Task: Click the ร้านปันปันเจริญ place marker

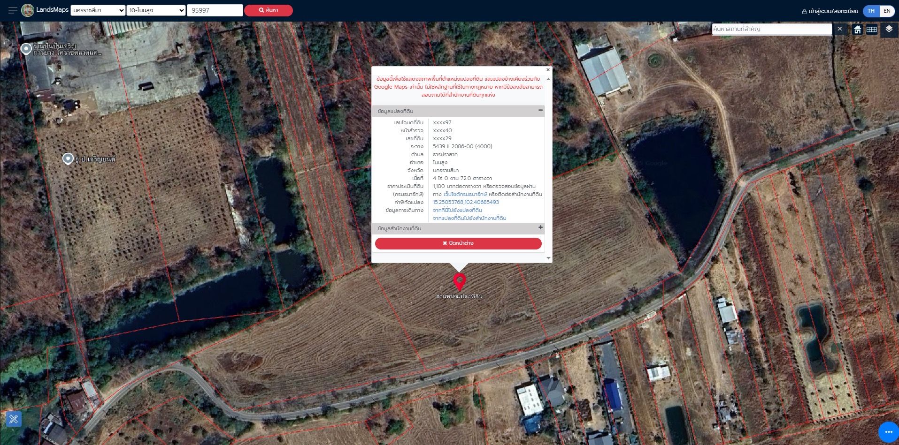Action: (x=26, y=49)
